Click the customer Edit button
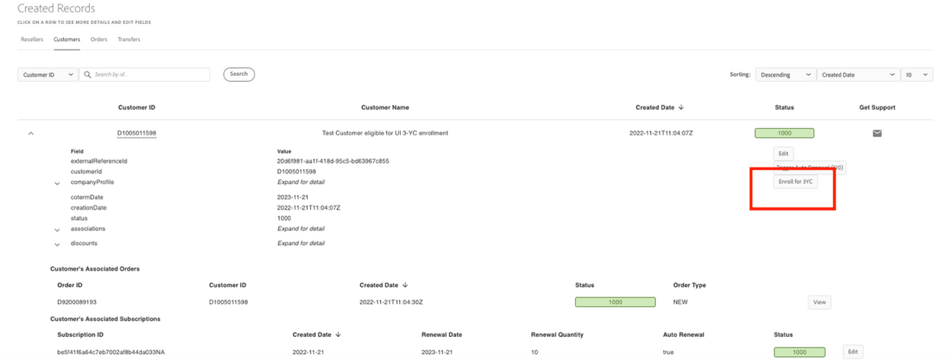This screenshot has width=952, height=360. tap(783, 153)
